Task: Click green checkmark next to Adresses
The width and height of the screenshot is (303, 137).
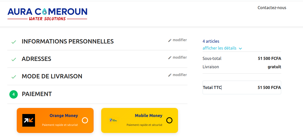Action: tap(14, 59)
